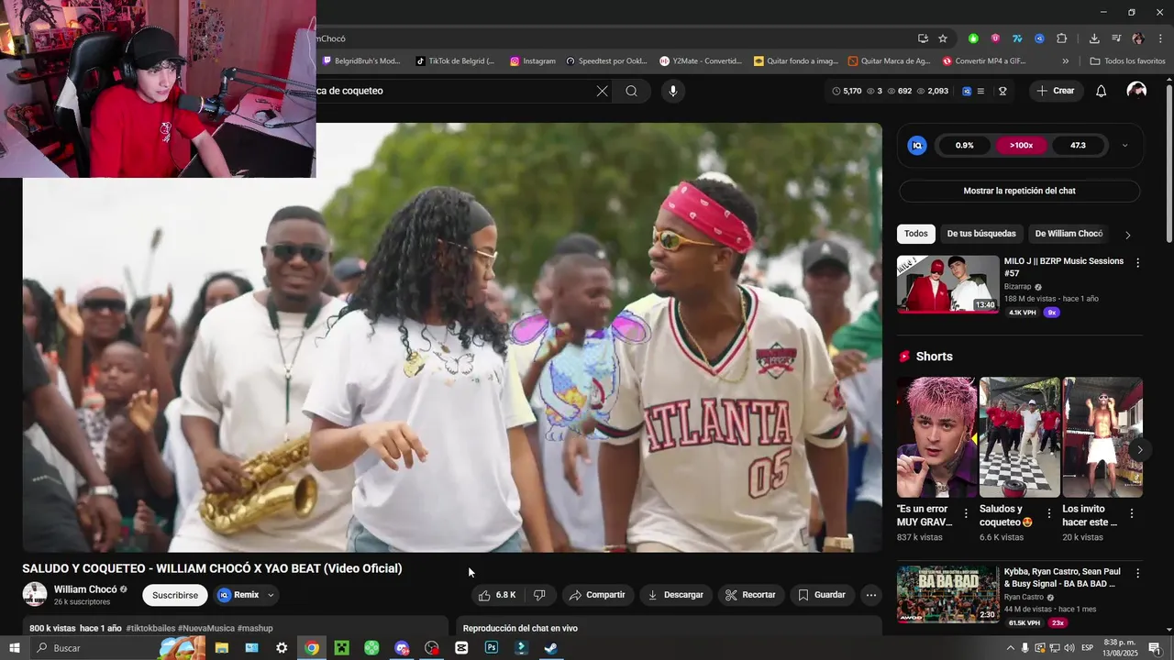The width and height of the screenshot is (1174, 660).
Task: Click the 0.9% vidIQ score pill
Action: tap(965, 145)
